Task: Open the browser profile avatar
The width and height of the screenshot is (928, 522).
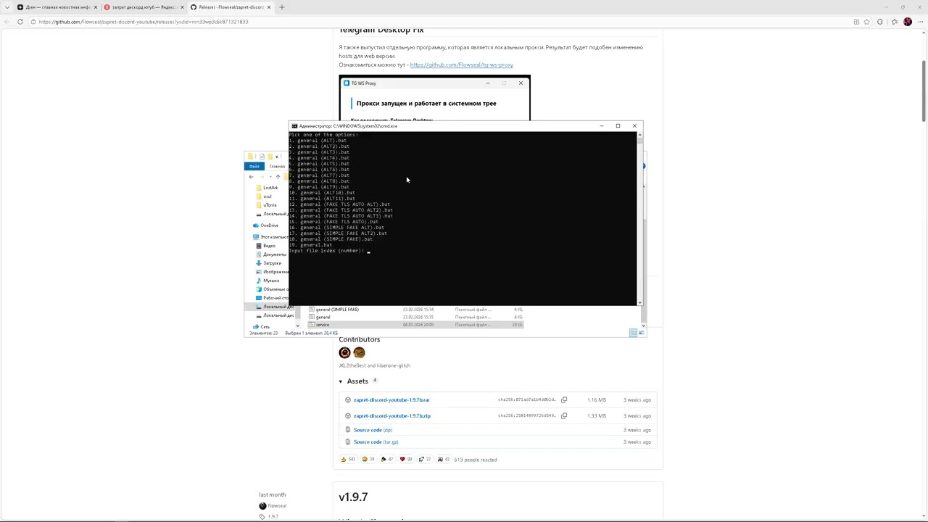Action: click(908, 22)
